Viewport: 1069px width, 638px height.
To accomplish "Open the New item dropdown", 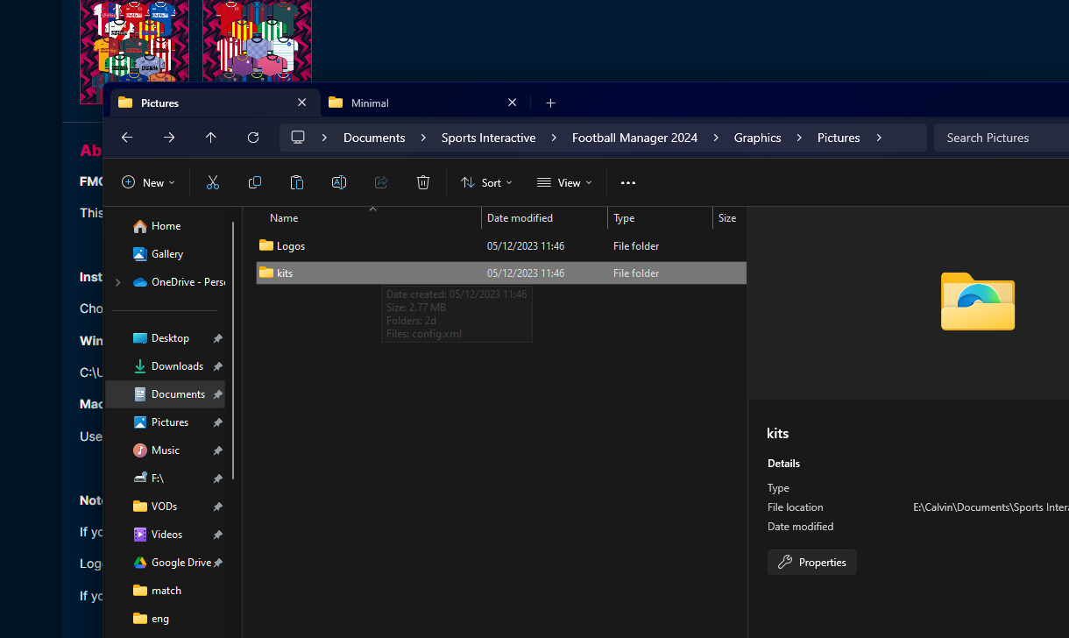I will tap(148, 182).
